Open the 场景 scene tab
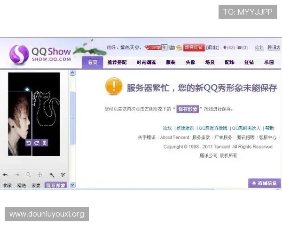This screenshot has width=282, height=226. [210, 62]
